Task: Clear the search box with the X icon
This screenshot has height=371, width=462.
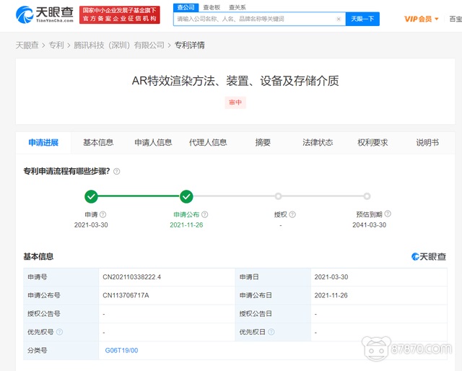Action: coord(339,19)
